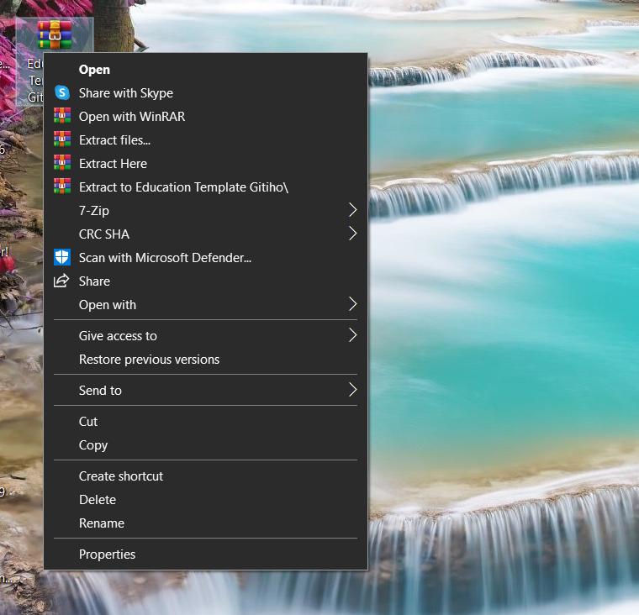Select Extract files... option

[x=206, y=140]
